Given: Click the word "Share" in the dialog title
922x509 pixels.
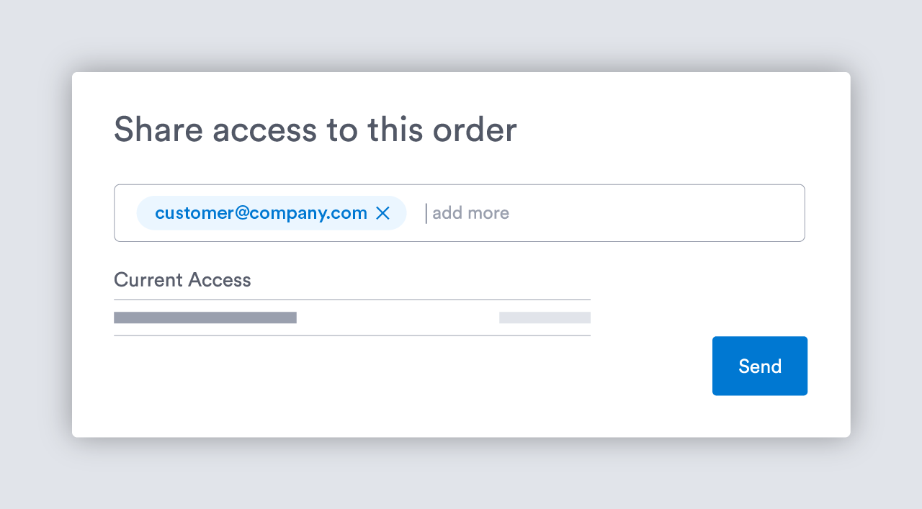Looking at the screenshot, I should click(156, 130).
